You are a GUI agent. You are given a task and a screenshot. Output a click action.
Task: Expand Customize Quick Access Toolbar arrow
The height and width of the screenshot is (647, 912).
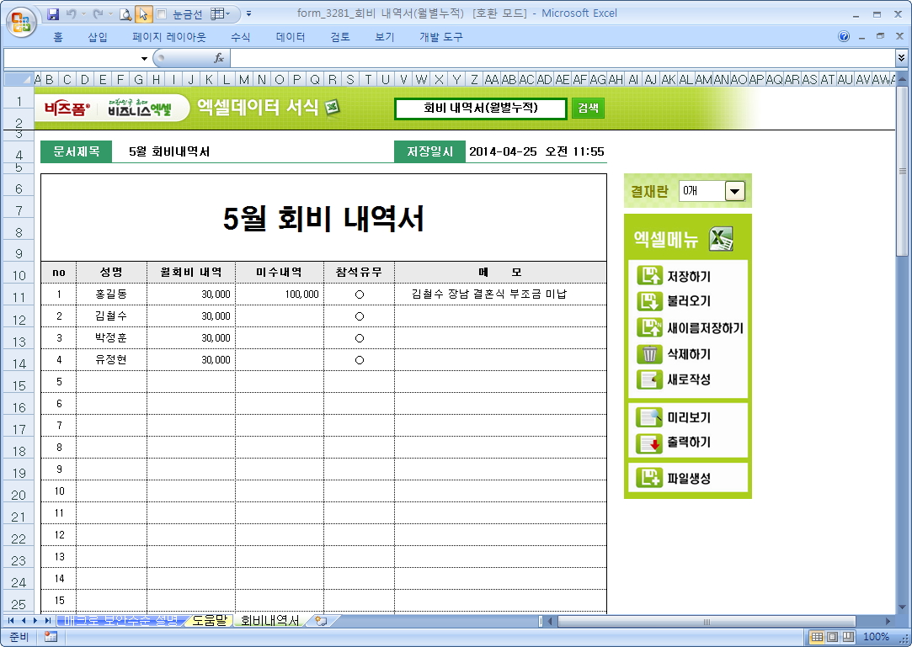(x=249, y=14)
